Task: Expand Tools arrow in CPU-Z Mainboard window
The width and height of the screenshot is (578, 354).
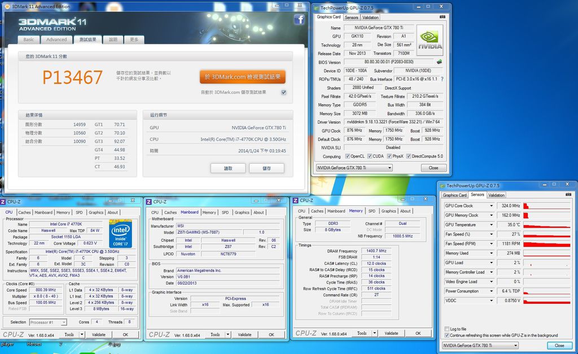Action: point(228,335)
